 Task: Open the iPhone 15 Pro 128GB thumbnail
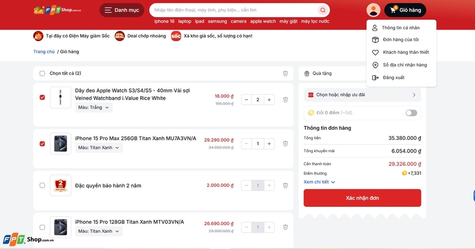[61, 227]
